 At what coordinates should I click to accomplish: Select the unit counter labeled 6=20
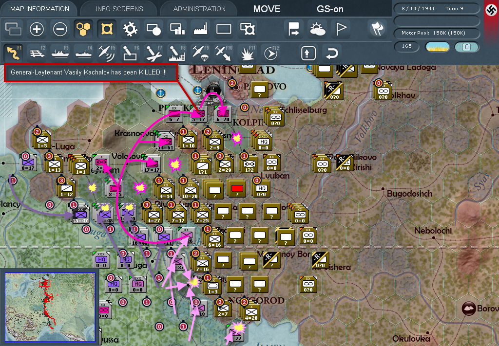click(223, 114)
